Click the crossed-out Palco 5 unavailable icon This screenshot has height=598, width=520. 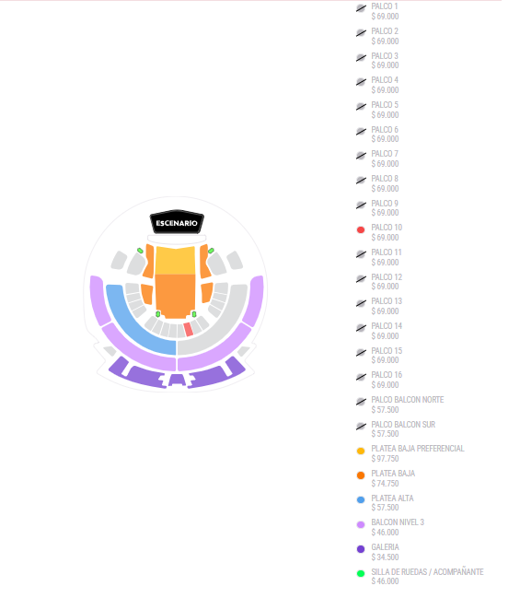click(361, 107)
